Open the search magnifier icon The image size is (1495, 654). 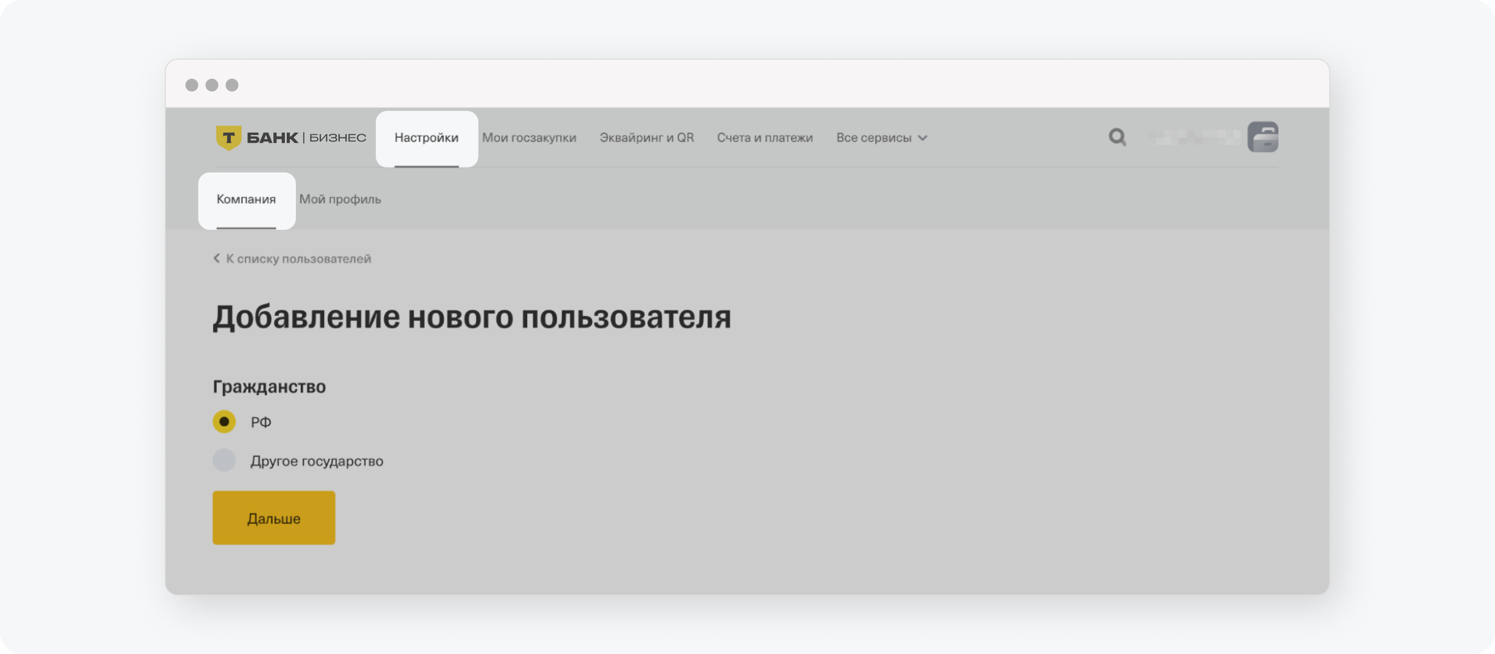[x=1117, y=137]
